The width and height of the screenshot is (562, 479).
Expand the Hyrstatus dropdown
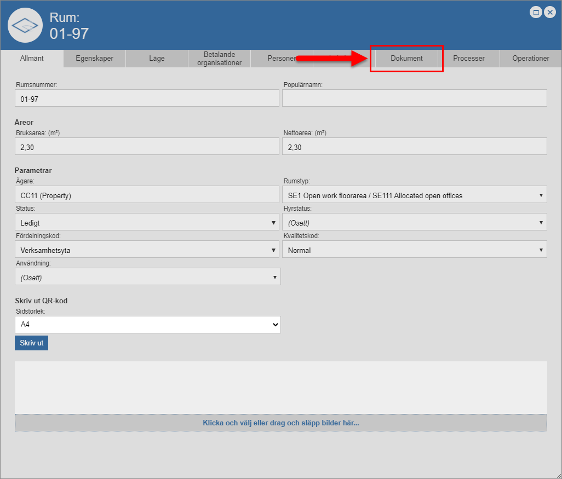[x=414, y=222]
